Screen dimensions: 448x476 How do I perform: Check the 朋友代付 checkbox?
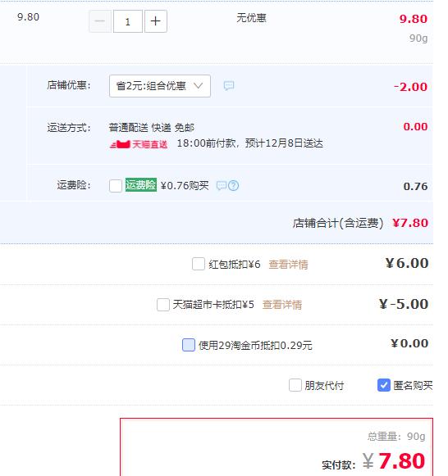pos(295,385)
